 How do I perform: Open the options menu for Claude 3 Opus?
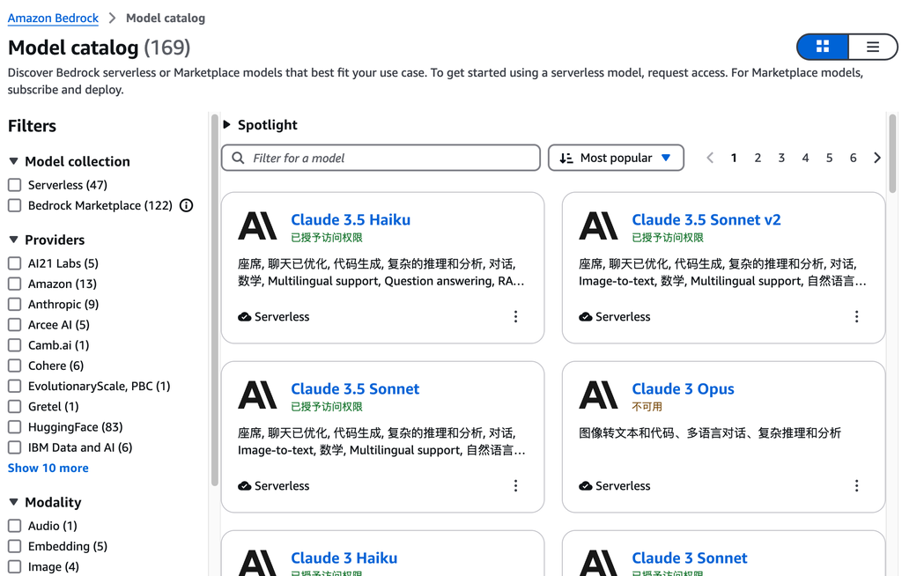[x=856, y=485]
